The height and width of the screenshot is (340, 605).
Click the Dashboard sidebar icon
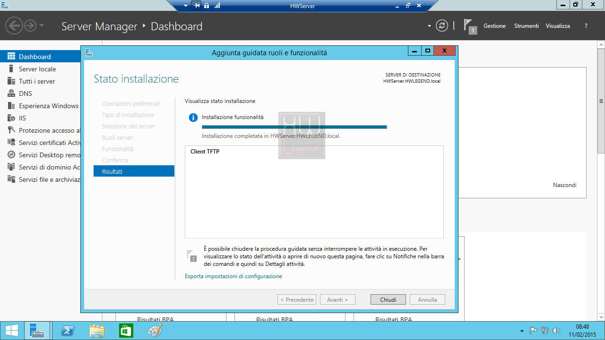tap(11, 56)
